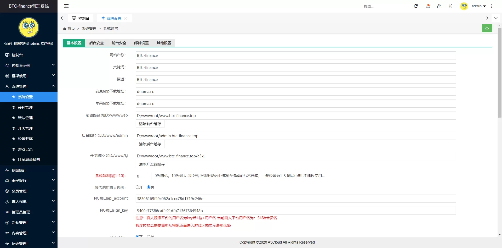
Task: Click the 清除开奖器缓存 button
Action: (152, 164)
